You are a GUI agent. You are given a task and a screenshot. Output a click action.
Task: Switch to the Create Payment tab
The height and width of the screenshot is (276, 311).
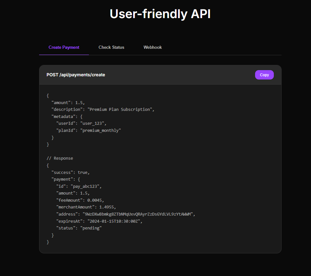point(64,47)
